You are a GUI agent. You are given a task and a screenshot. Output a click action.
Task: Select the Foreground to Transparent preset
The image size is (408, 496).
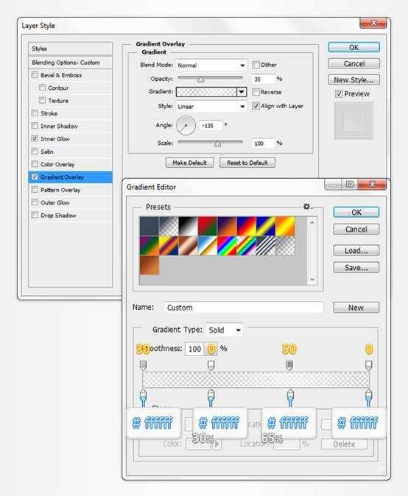coord(169,226)
